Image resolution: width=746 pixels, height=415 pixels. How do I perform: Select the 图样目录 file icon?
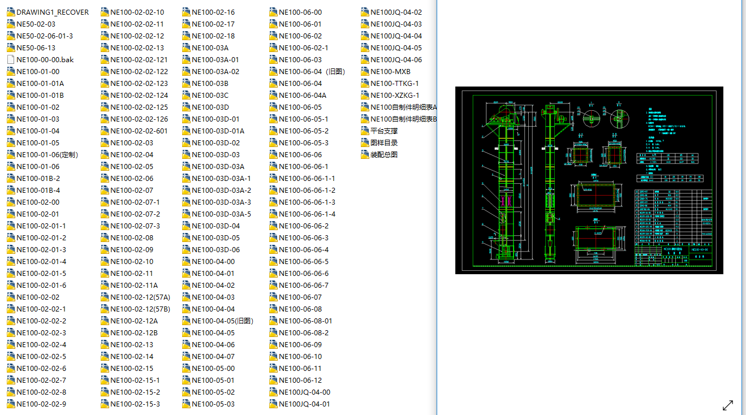click(x=365, y=142)
